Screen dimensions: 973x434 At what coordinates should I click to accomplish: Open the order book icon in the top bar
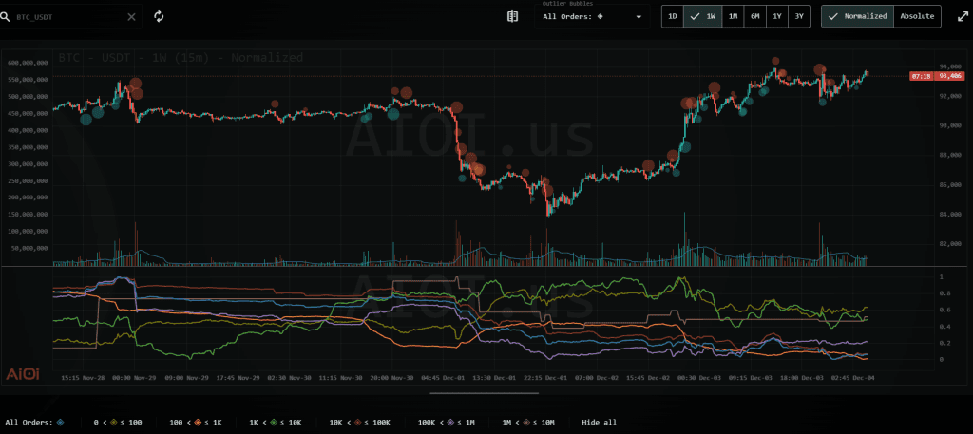(x=513, y=16)
